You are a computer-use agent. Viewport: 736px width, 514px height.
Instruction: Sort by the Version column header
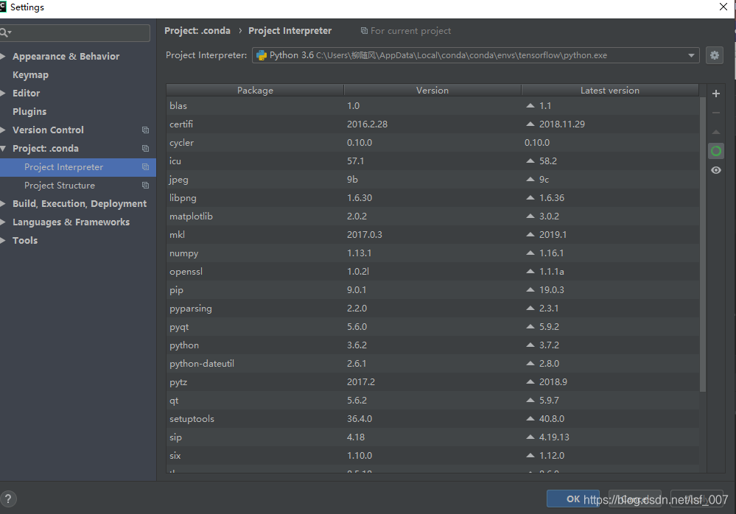[x=432, y=90]
